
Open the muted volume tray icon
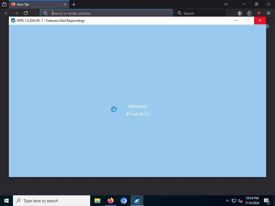[x=240, y=201]
